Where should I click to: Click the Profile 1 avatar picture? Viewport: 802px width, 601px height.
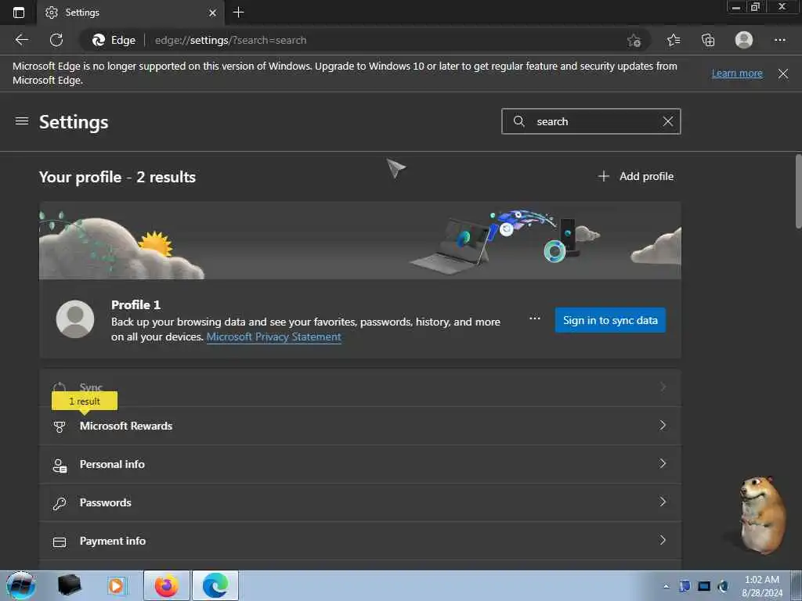coord(75,319)
